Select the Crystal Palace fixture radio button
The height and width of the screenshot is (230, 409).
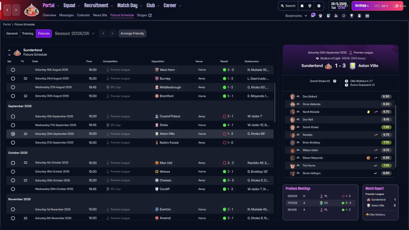click(x=13, y=117)
